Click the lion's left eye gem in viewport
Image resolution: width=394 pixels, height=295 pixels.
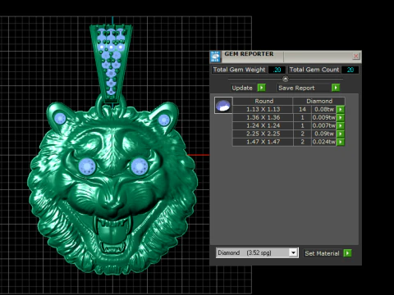87,166
